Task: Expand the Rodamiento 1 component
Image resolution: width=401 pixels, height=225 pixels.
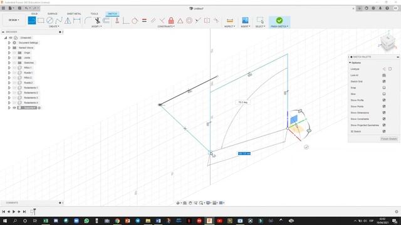Action: (9, 87)
